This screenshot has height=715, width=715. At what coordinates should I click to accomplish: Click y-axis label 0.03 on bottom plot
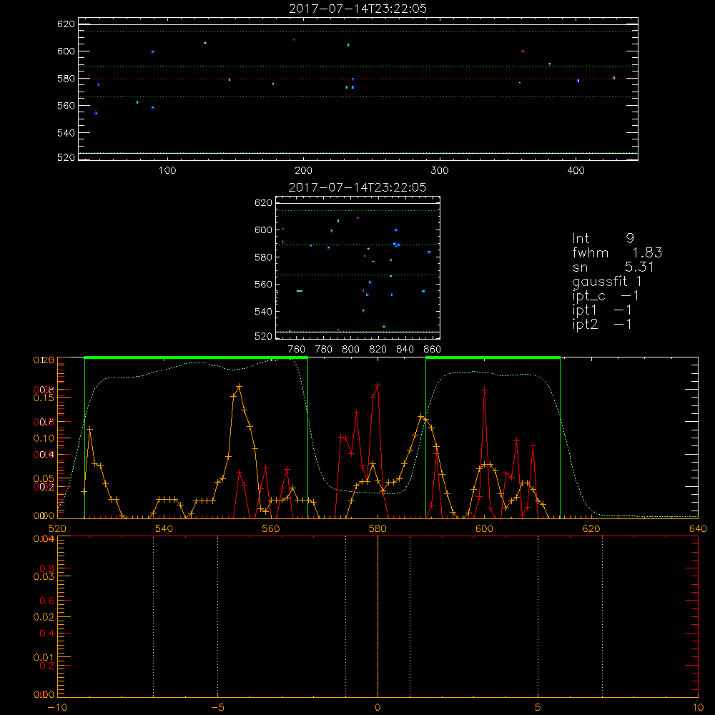click(44, 576)
